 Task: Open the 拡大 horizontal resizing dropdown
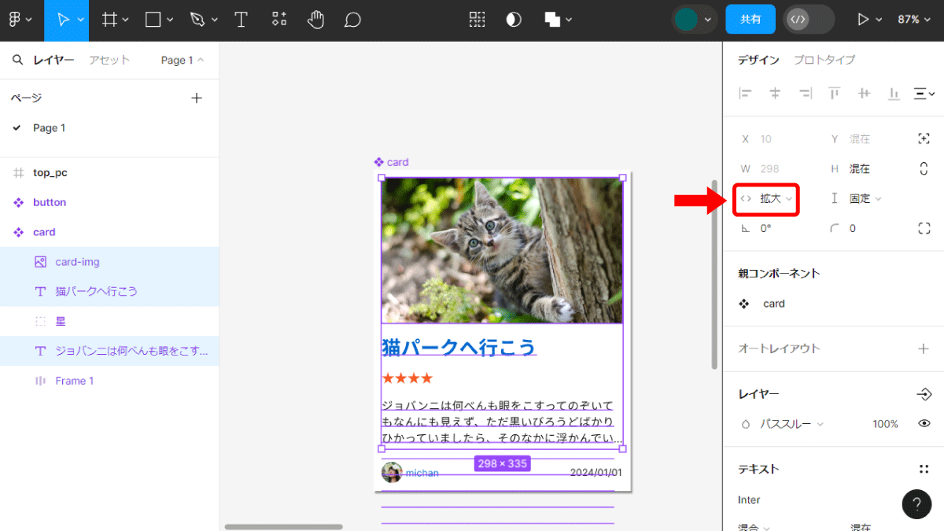(767, 199)
